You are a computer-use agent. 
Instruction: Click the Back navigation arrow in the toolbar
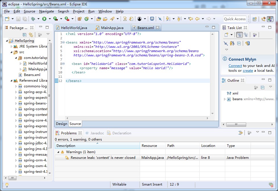click(x=197, y=19)
